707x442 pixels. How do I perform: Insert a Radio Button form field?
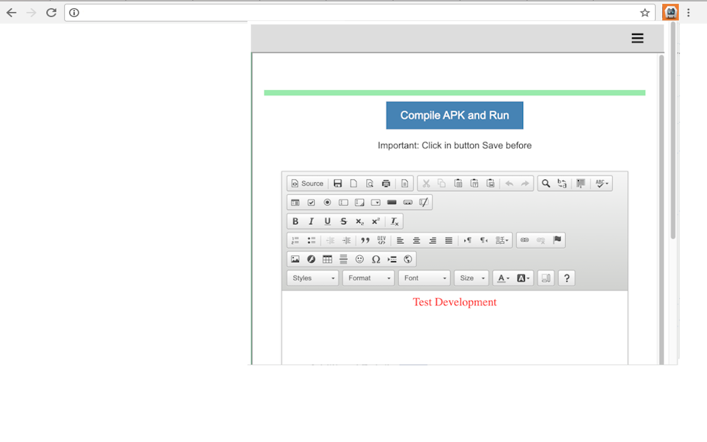328,202
